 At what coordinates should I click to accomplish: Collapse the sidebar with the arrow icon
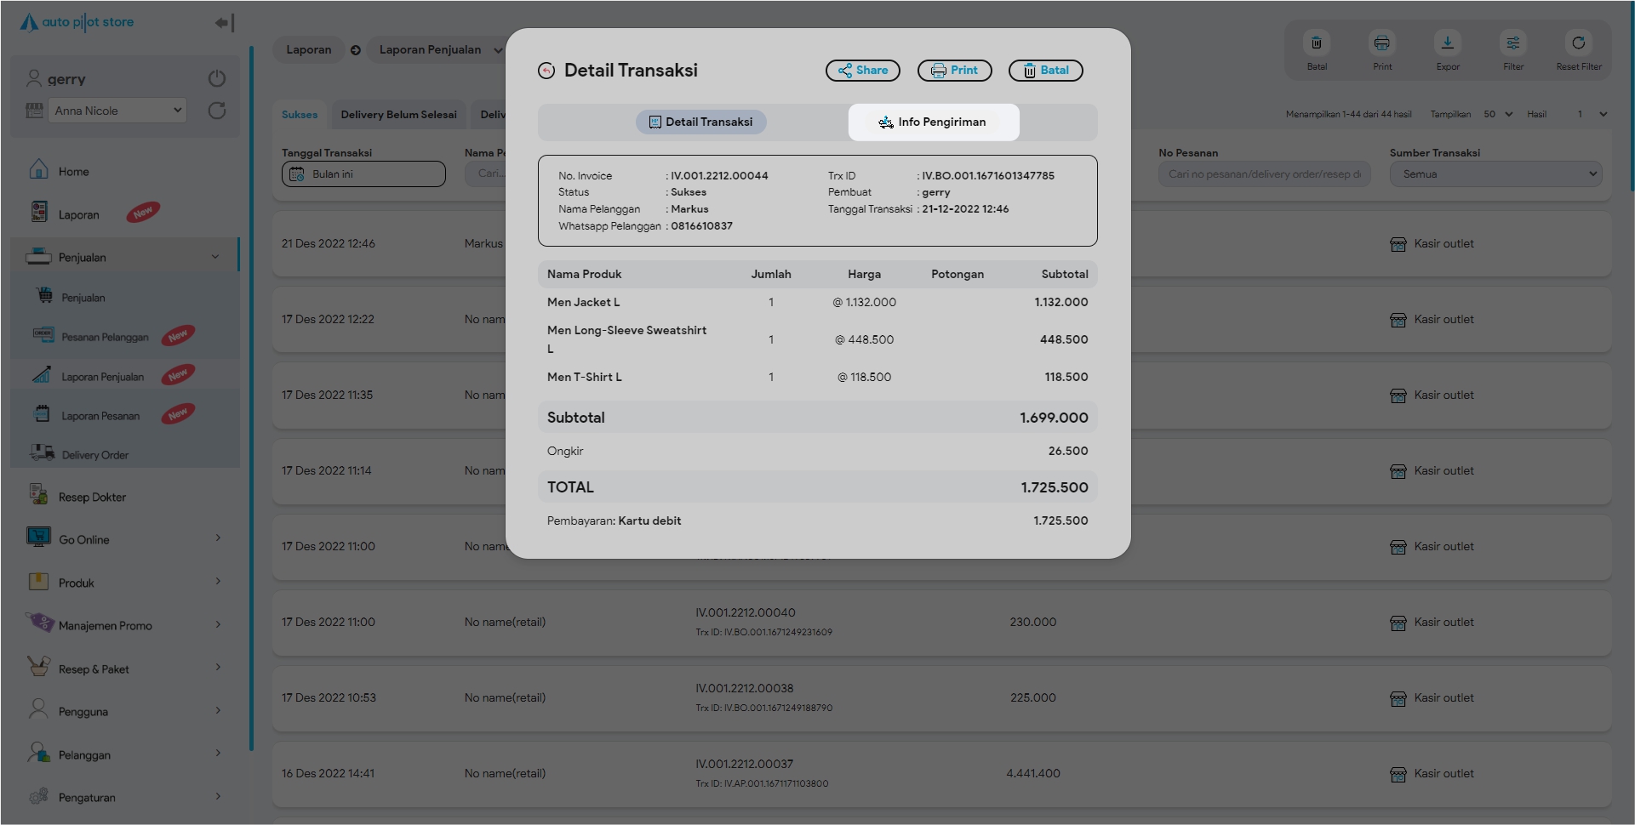224,23
